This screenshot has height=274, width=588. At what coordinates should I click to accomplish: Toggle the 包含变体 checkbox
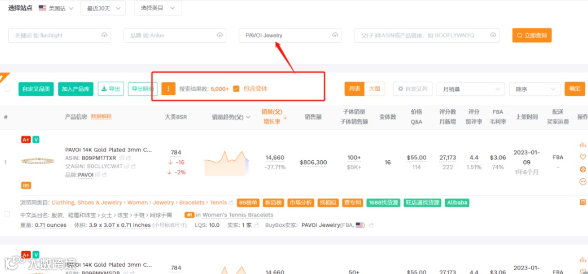pos(236,89)
